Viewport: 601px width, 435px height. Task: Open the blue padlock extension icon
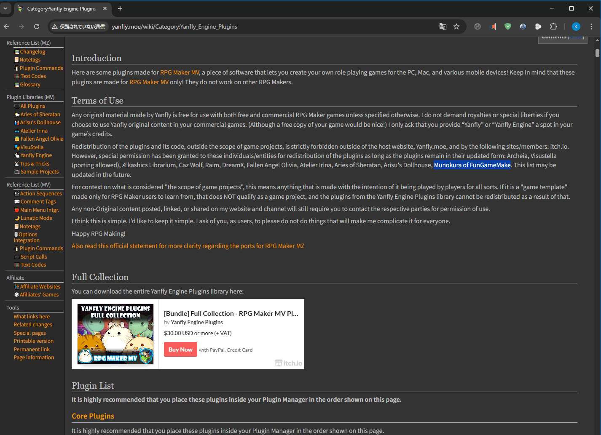click(523, 27)
